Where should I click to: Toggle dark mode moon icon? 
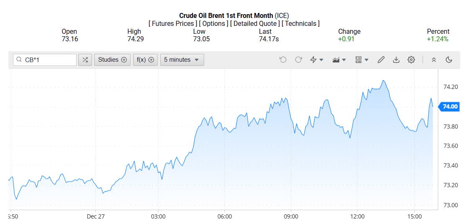449,60
